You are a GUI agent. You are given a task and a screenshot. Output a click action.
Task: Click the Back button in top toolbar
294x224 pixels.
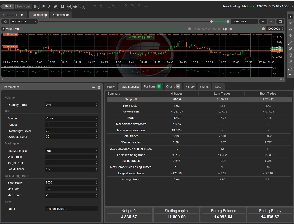click(7, 7)
